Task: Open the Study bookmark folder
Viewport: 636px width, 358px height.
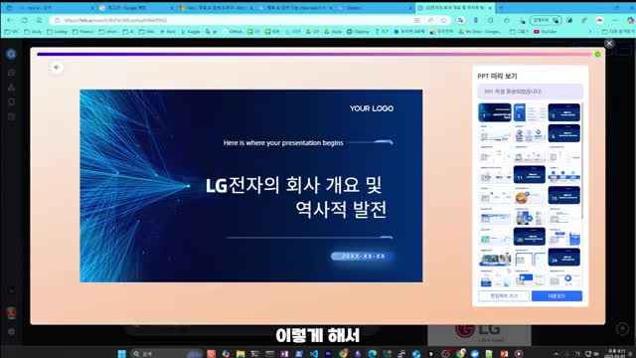Action: pyautogui.click(x=33, y=31)
